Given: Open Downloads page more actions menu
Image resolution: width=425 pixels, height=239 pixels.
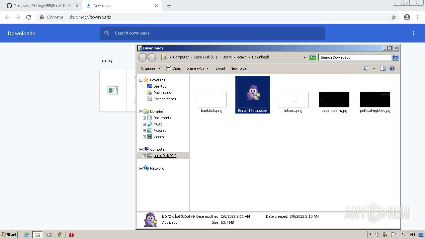Looking at the screenshot, I should pos(414,33).
